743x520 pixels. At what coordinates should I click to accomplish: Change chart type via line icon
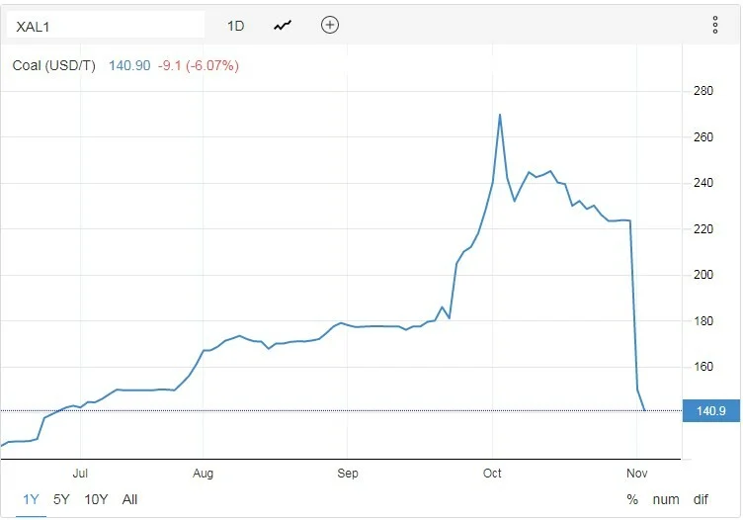pyautogui.click(x=283, y=25)
